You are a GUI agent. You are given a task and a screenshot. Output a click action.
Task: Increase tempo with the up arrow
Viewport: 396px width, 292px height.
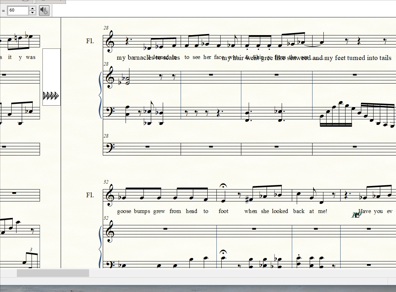click(32, 8)
